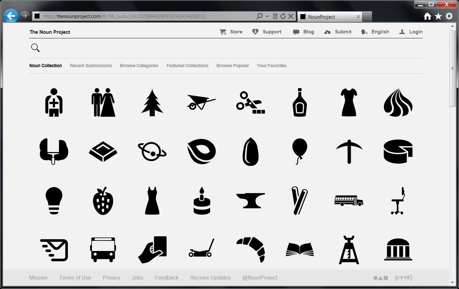Select the hand holding card icon

click(152, 250)
